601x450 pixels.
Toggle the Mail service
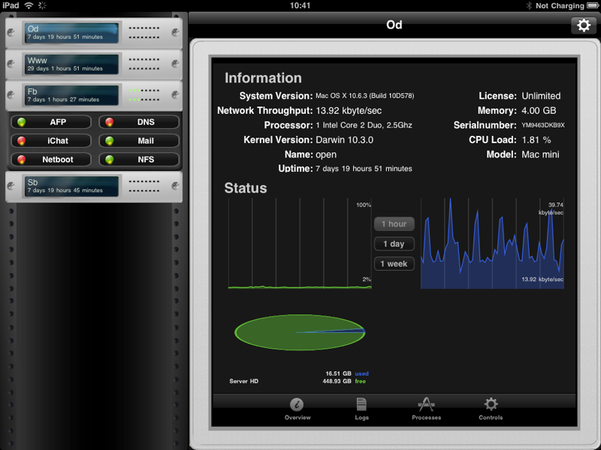[x=139, y=141]
